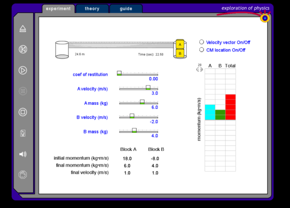This screenshot has height=208, width=290.
Task: Open the guide tab
Action: (x=126, y=9)
